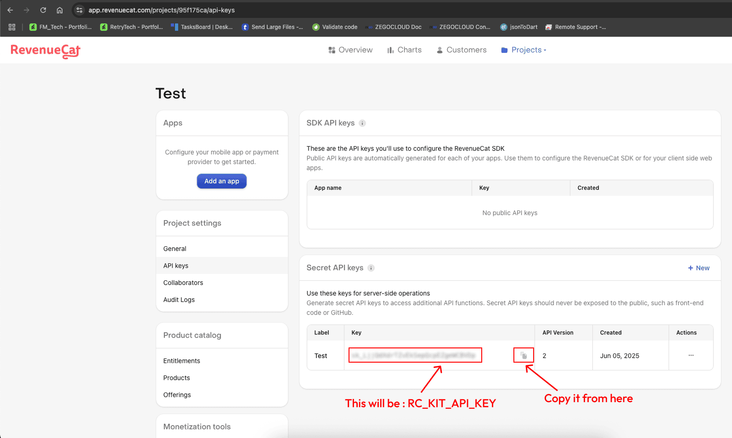Go back using the browser back arrow

click(x=10, y=10)
